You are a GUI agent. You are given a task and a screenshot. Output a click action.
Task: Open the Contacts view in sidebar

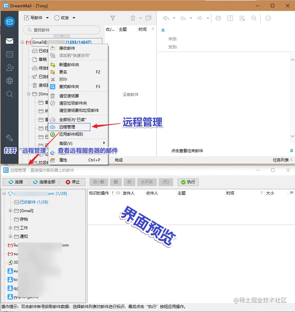coord(10,67)
